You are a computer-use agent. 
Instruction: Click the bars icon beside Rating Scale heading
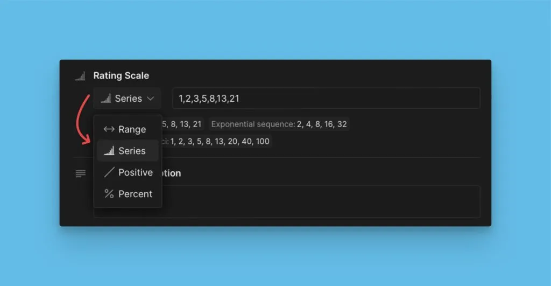[x=80, y=76]
